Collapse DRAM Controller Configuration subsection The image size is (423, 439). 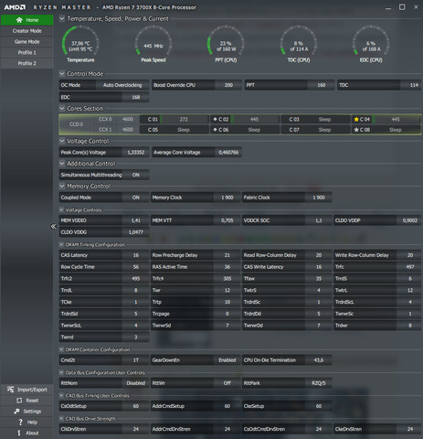(61, 349)
